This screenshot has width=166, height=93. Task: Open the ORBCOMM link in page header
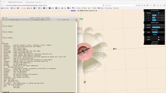point(73,11)
